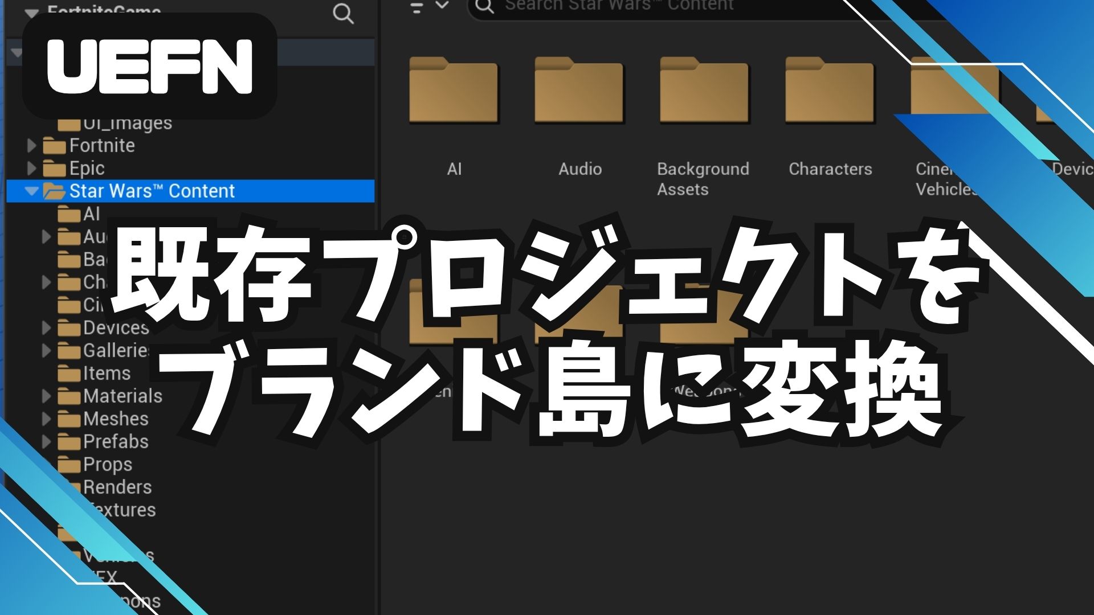Screen dimensions: 1094x615
Task: Open the filter options icon
Action: pyautogui.click(x=418, y=7)
